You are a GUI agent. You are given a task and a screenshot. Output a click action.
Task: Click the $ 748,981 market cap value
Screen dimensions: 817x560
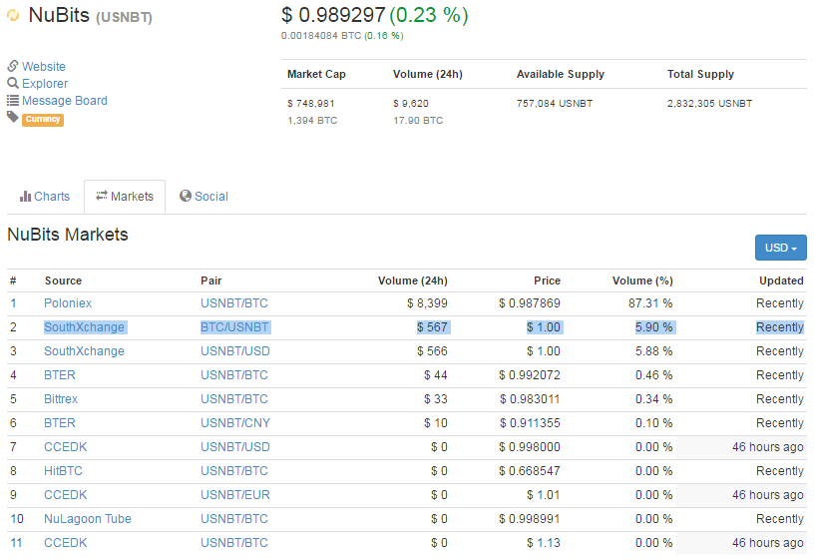click(311, 103)
